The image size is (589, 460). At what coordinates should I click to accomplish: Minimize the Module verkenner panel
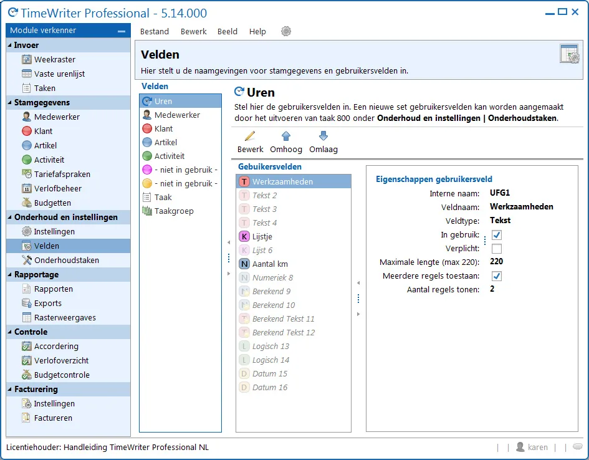(122, 31)
